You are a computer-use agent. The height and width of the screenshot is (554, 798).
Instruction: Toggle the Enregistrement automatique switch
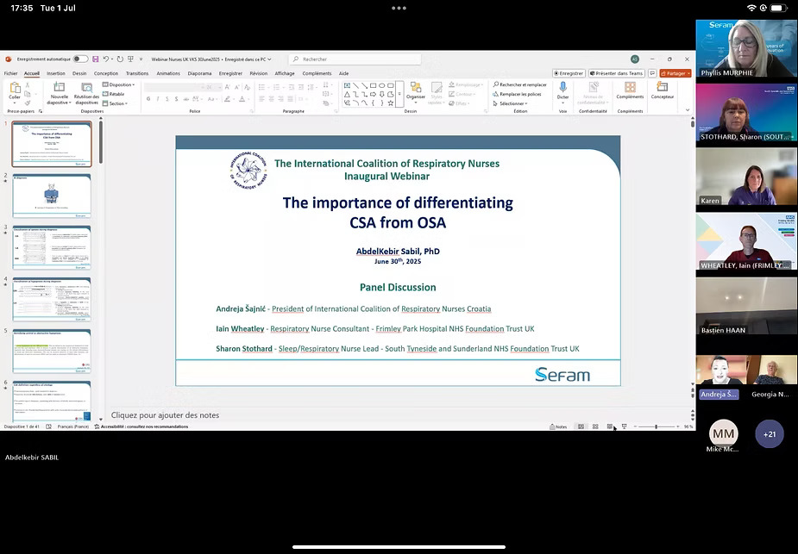click(80, 59)
